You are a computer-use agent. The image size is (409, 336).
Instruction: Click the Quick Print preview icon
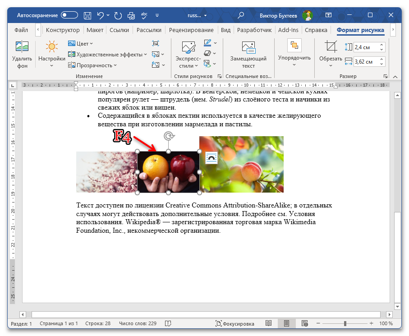[131, 16]
